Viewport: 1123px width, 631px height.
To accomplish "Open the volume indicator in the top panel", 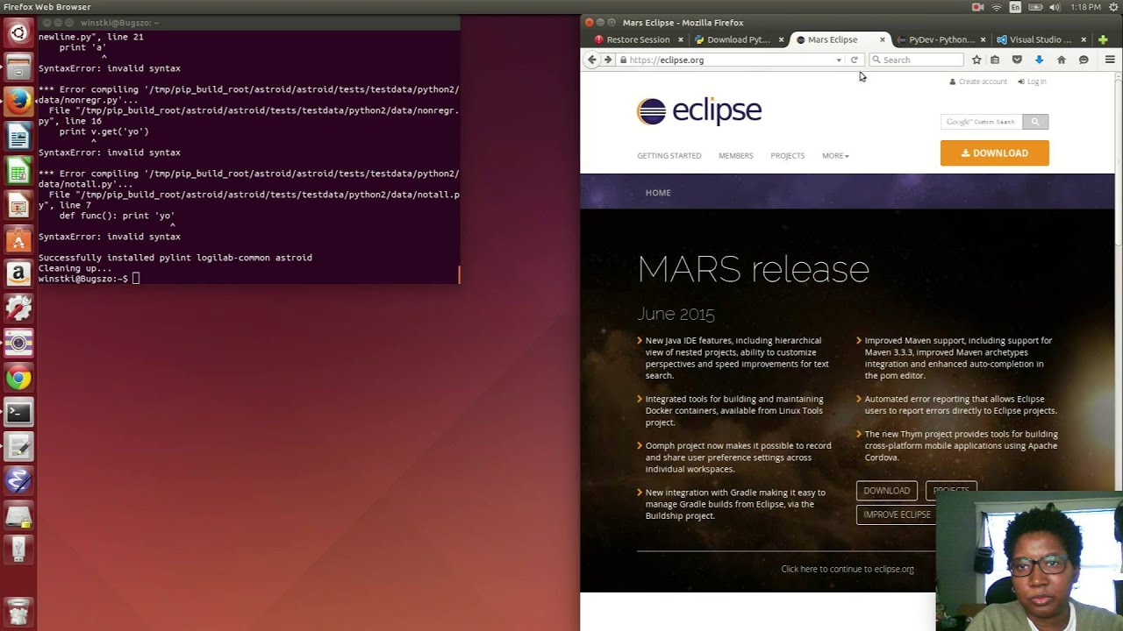I will click(x=1055, y=7).
